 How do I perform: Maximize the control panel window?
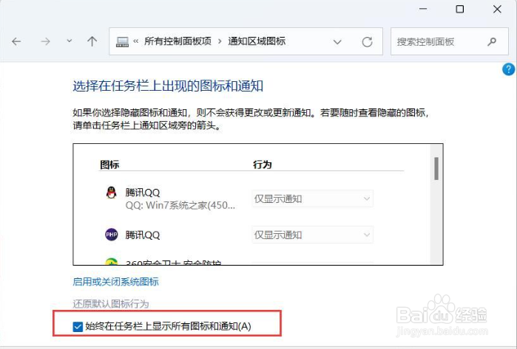coord(459,9)
